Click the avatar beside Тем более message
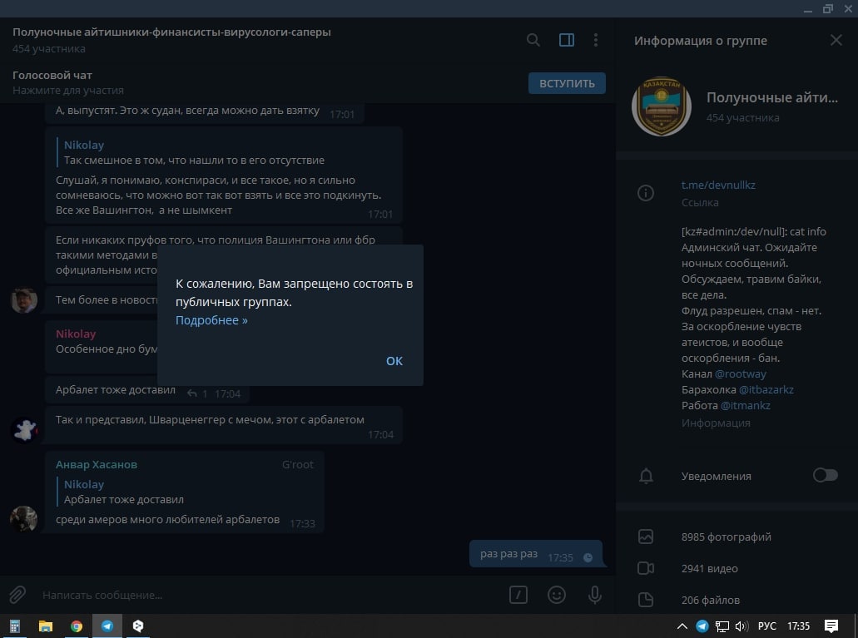This screenshot has height=638, width=858. (x=24, y=300)
